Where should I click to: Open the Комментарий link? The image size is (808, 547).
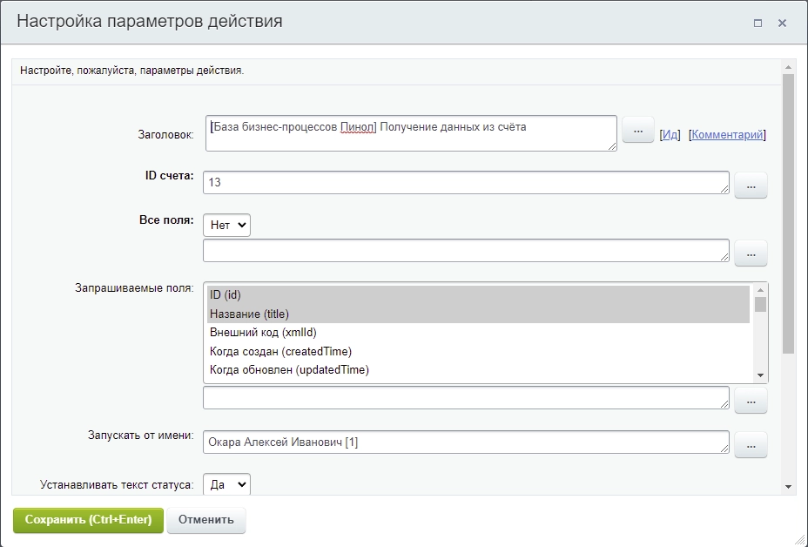pyautogui.click(x=727, y=135)
